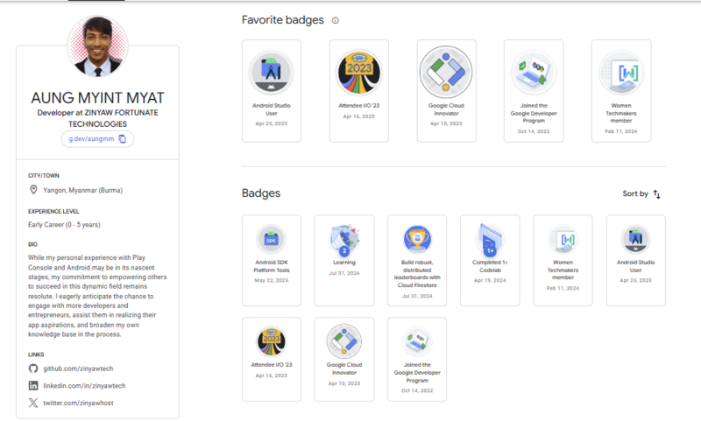
Task: Open the Learning badge dated Jul 31, 2024
Action: 344,260
